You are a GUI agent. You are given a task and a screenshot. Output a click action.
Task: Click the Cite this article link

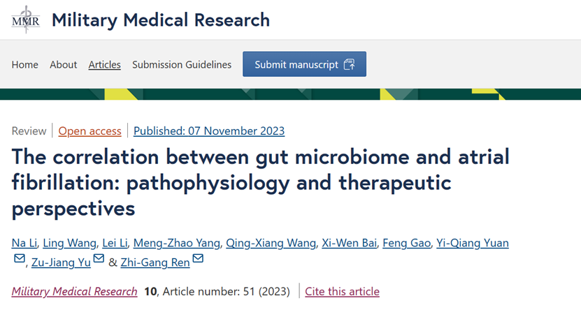pos(343,292)
